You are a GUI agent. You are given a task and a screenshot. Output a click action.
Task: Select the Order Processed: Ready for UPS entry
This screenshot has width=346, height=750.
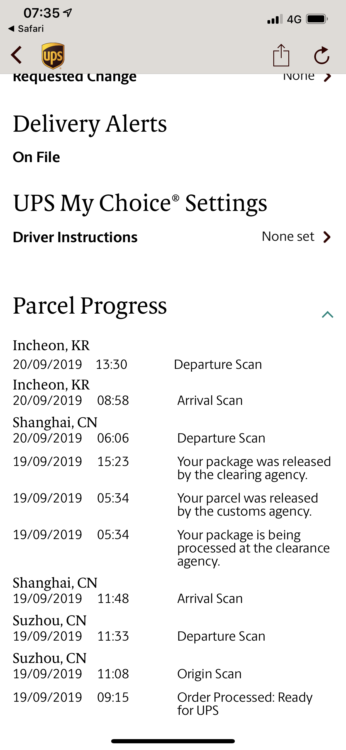[x=173, y=703]
